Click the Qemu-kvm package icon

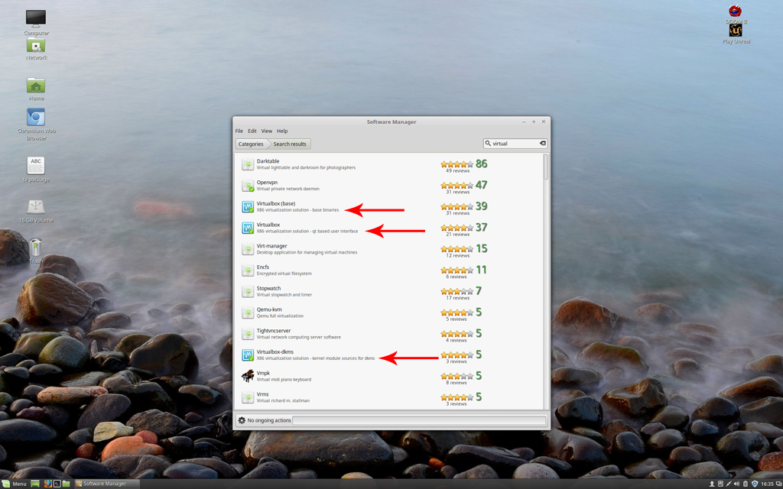click(248, 313)
